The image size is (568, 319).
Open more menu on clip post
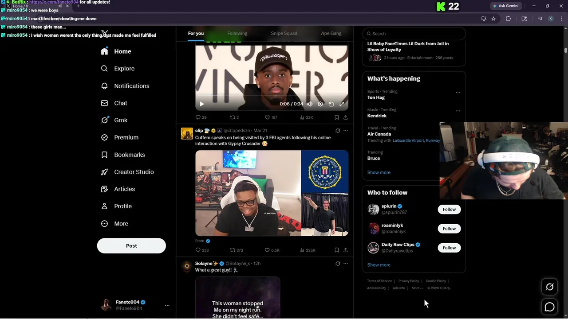(346, 131)
